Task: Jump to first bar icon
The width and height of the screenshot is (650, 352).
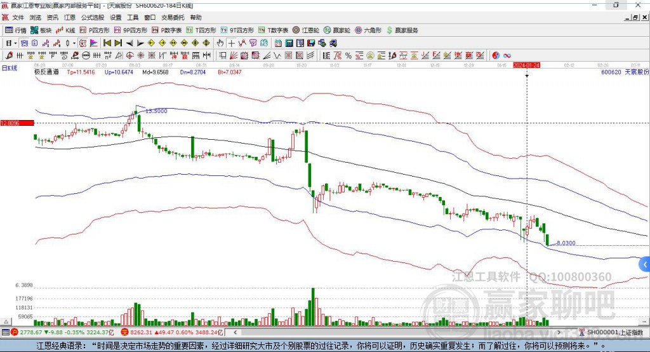Action: [107, 43]
